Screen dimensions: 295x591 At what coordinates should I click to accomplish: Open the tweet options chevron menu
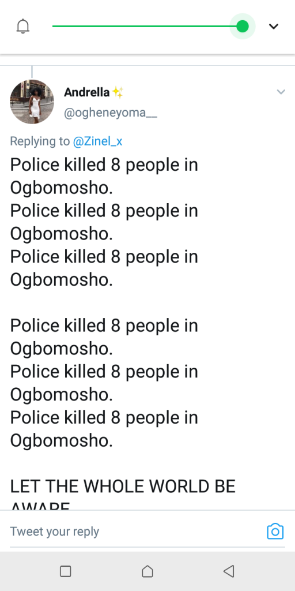281,92
